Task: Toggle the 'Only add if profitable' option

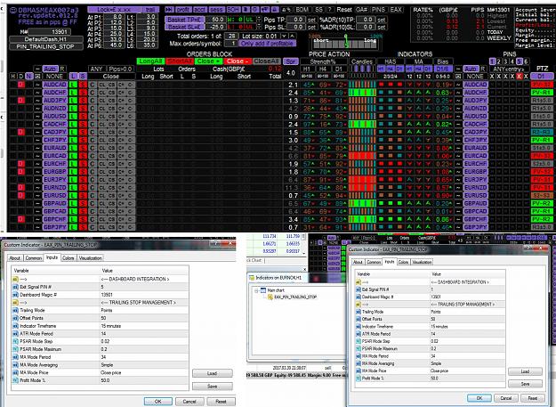Action: click(268, 44)
